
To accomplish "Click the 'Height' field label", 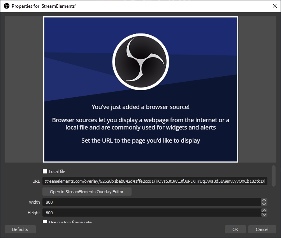I will point(34,213).
